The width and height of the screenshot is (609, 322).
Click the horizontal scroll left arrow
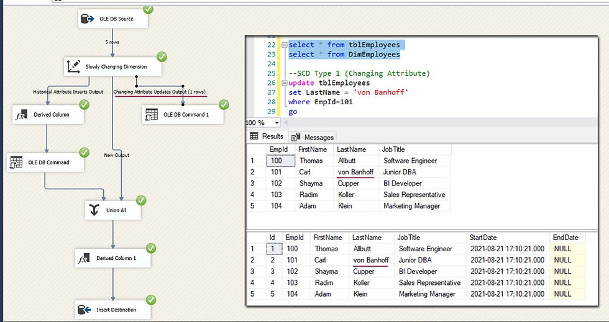(x=286, y=123)
